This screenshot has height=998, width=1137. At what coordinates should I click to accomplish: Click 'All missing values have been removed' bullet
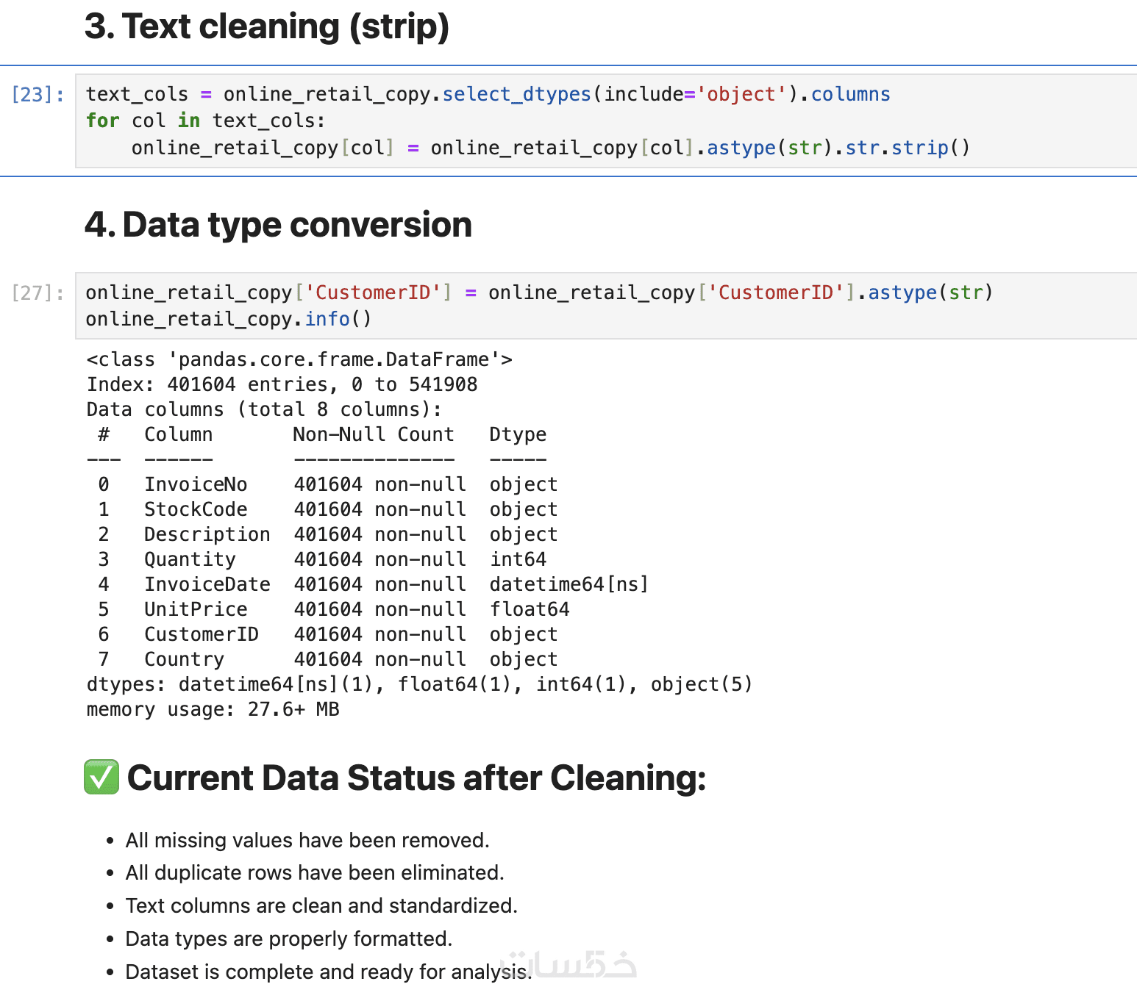307,841
